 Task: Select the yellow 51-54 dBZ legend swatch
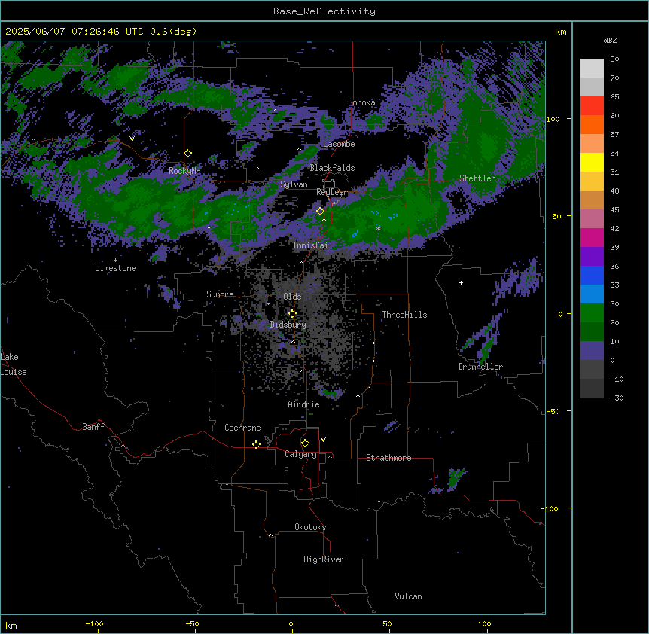pos(592,162)
